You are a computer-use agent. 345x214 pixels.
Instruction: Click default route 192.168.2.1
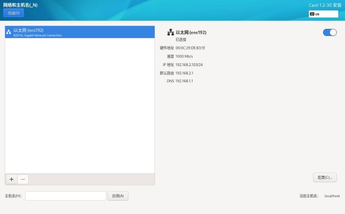[x=184, y=73]
